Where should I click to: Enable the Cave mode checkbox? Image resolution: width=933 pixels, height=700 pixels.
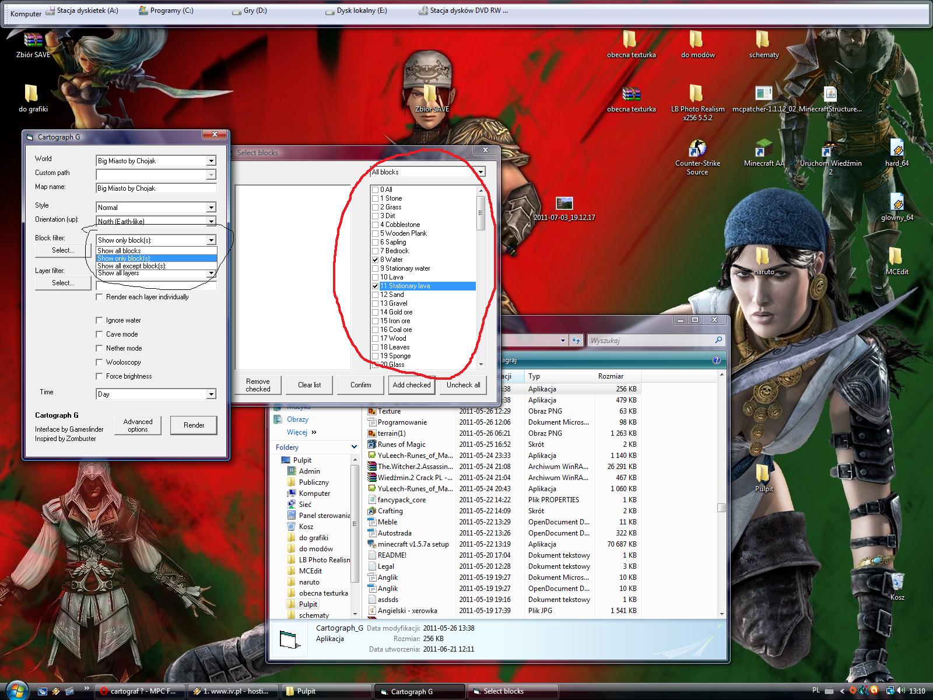(x=100, y=334)
